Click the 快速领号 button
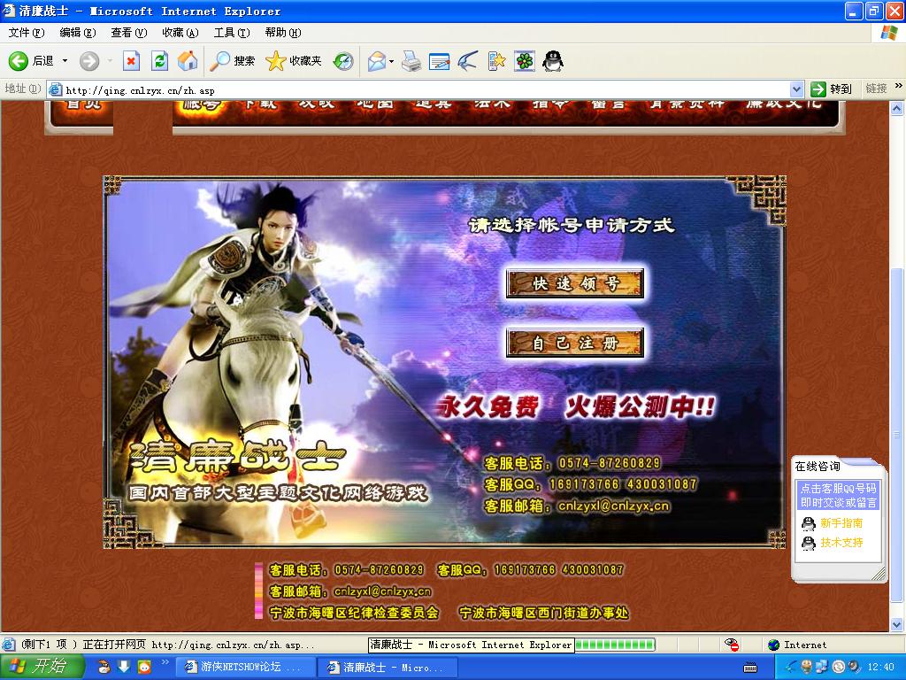This screenshot has height=680, width=906. point(575,283)
